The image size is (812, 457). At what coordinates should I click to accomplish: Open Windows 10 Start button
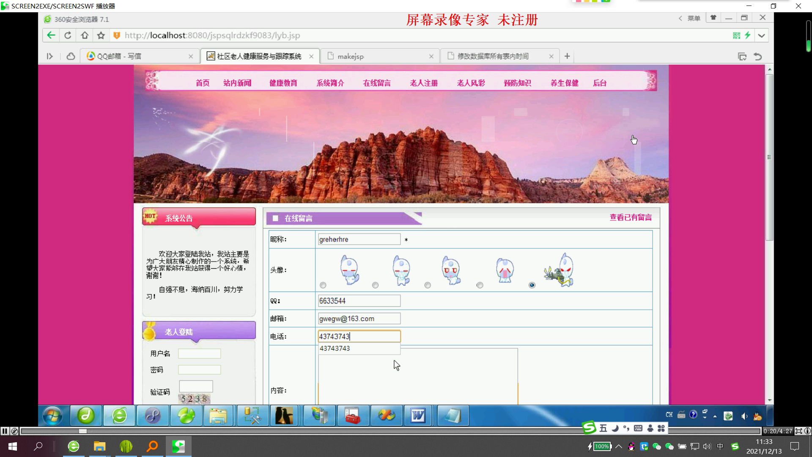[x=13, y=446]
